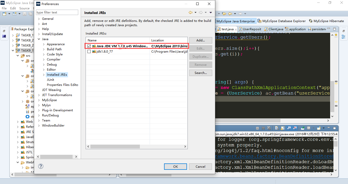Image resolution: width=348 pixels, height=184 pixels.
Task: Switch to the Client.java editor tab
Action: 274,29
